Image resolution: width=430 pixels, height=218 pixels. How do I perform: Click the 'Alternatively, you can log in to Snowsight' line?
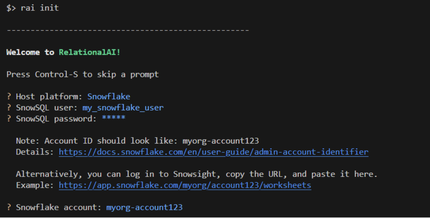[x=196, y=174]
